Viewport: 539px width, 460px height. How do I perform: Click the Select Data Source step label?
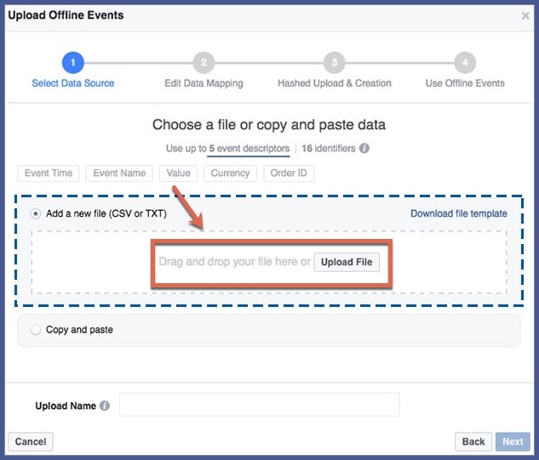click(x=73, y=83)
